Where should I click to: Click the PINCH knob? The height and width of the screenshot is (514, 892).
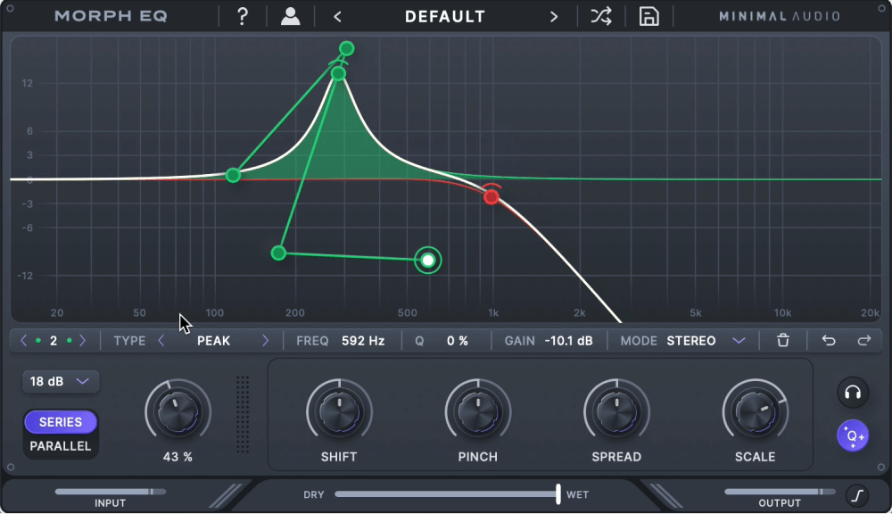[478, 412]
